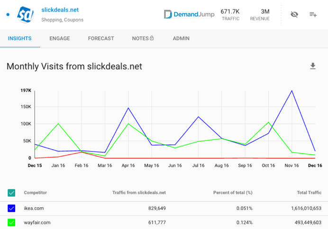Click total traffic 493,449,603
328x229 pixels.
(308, 222)
